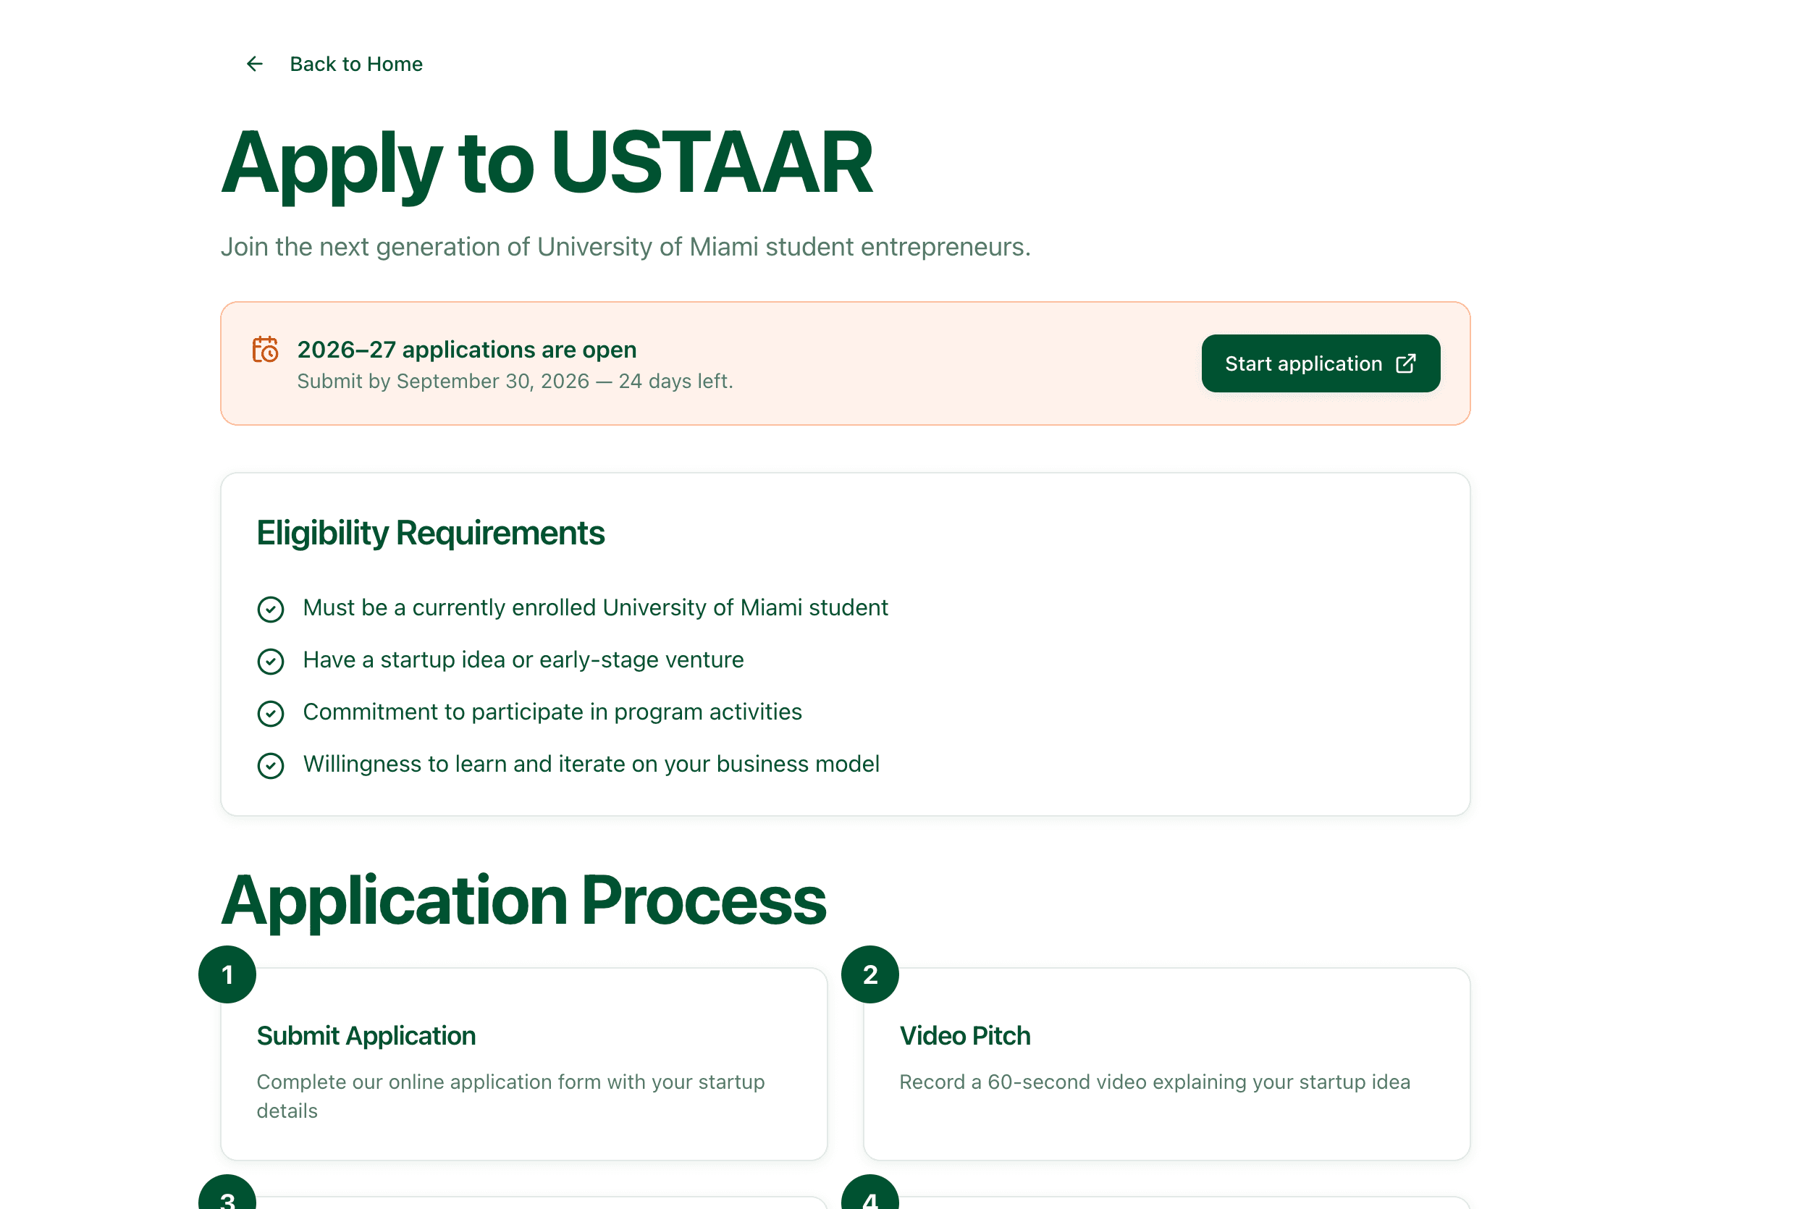The height and width of the screenshot is (1209, 1794).
Task: Click check icon beside Commitment to participate
Action: (x=271, y=713)
